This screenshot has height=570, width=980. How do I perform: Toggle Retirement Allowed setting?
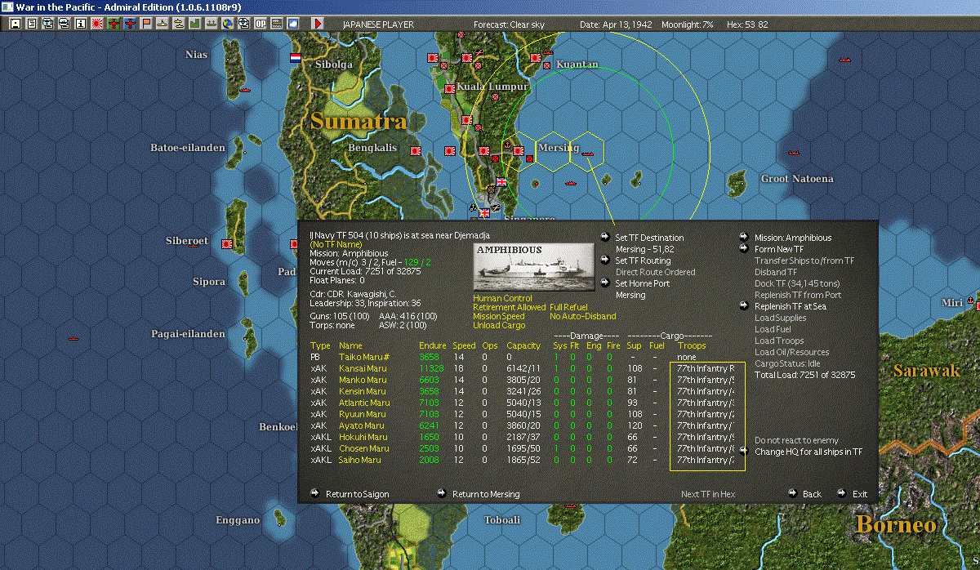(x=509, y=307)
